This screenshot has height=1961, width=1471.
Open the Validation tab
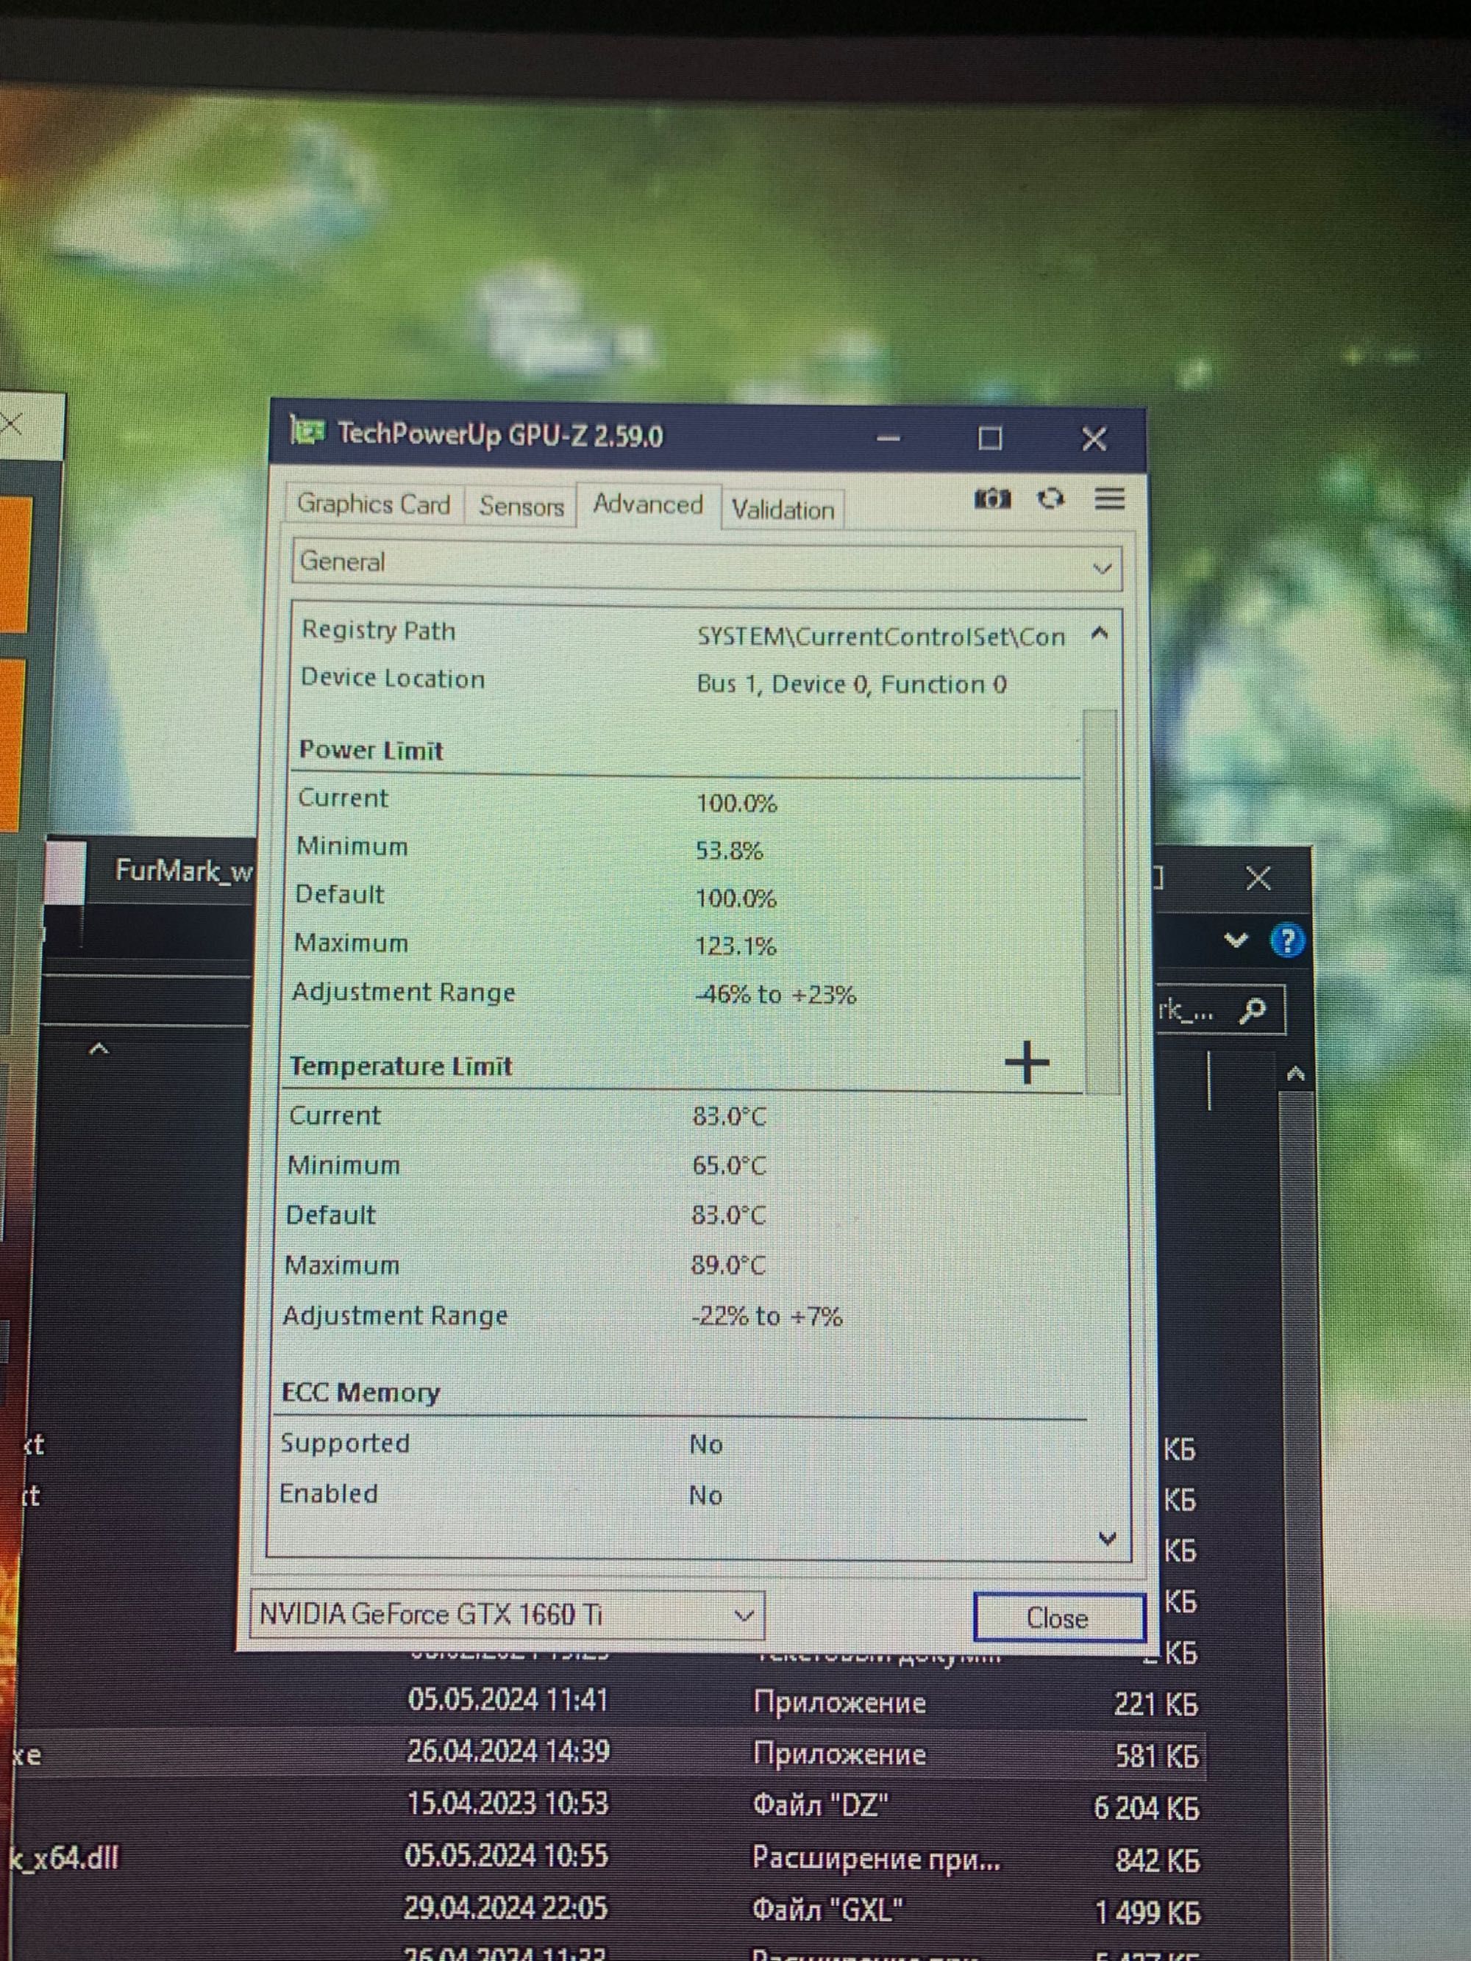pos(782,510)
